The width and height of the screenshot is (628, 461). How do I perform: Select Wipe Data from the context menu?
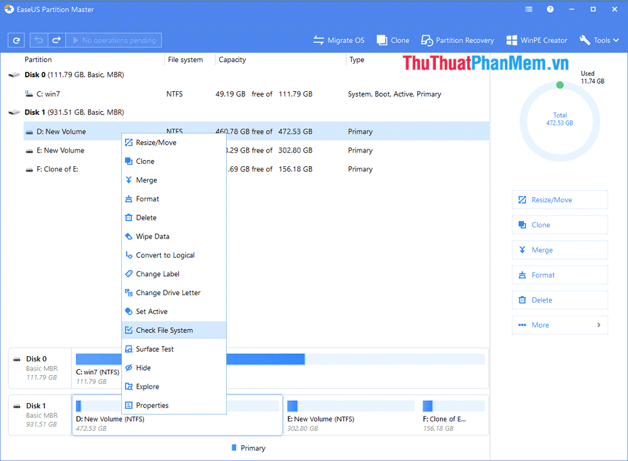151,236
